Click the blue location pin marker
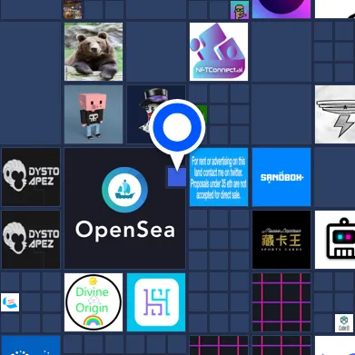Viewport: 355px width, 355px height. click(177, 130)
